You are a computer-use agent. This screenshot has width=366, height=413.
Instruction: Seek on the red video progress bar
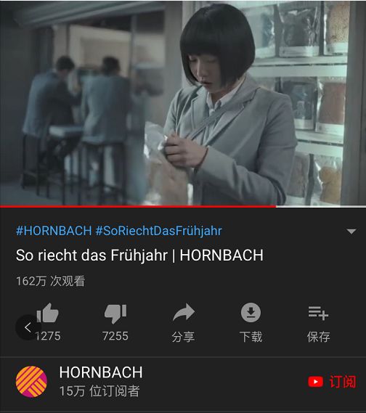tap(183, 206)
